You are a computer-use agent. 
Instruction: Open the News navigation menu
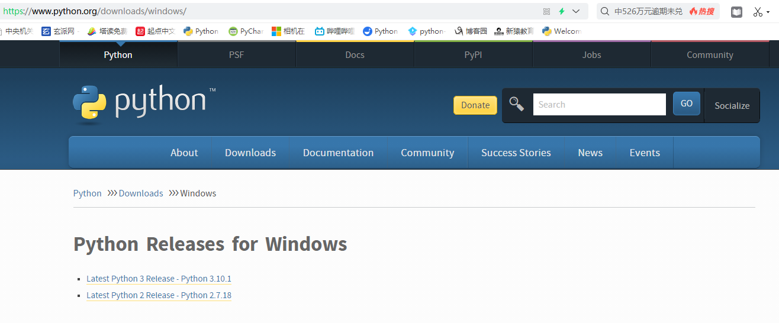[x=590, y=153]
